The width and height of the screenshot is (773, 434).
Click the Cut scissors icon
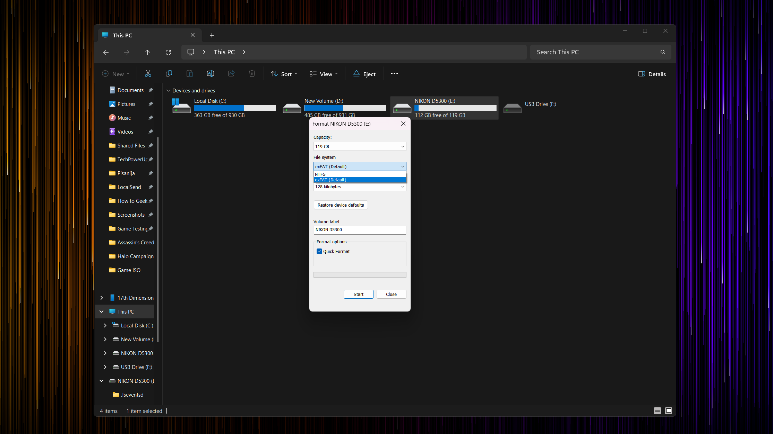(148, 74)
